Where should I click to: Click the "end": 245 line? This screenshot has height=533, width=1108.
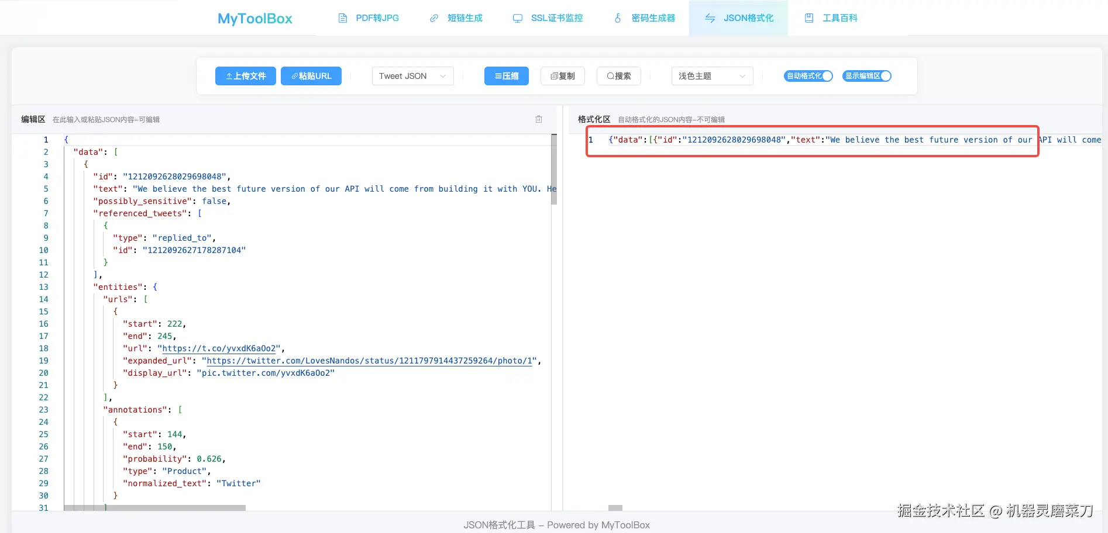coord(150,336)
